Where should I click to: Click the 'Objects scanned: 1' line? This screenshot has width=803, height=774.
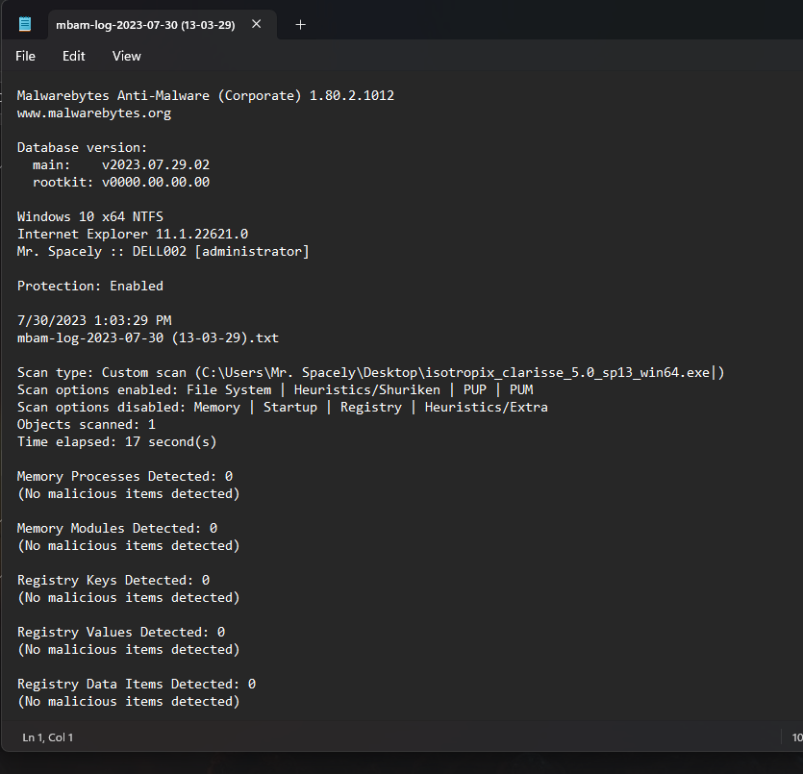click(x=86, y=424)
